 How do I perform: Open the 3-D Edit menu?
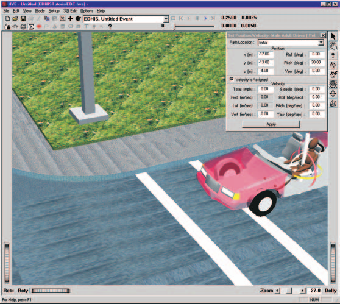coord(70,11)
